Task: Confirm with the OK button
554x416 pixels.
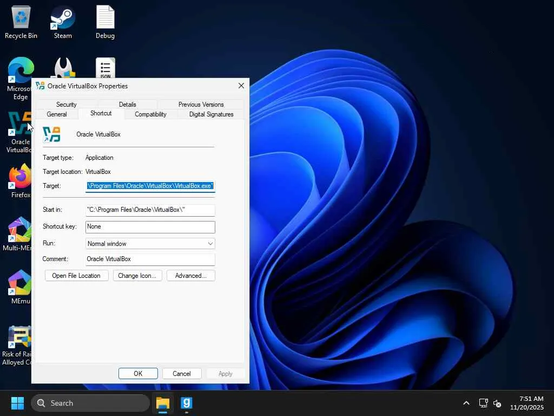Action: pos(138,374)
